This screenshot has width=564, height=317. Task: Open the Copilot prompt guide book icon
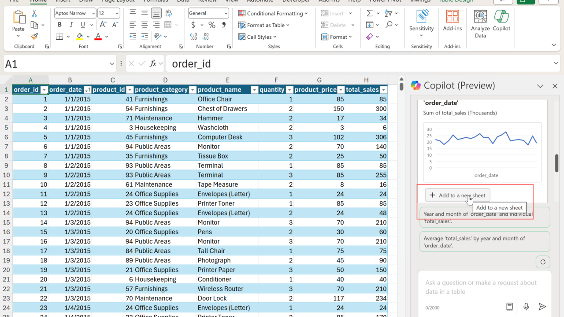pyautogui.click(x=509, y=307)
